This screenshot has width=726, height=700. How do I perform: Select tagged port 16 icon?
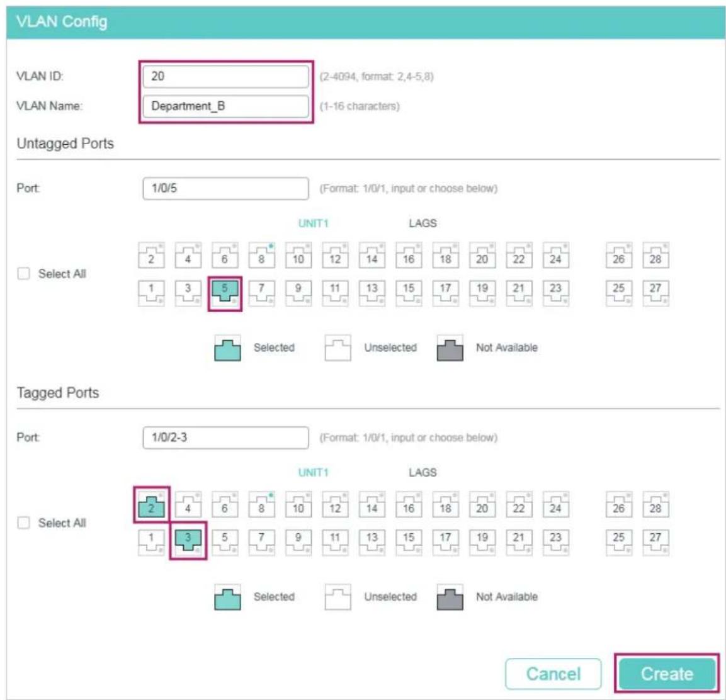coord(409,505)
